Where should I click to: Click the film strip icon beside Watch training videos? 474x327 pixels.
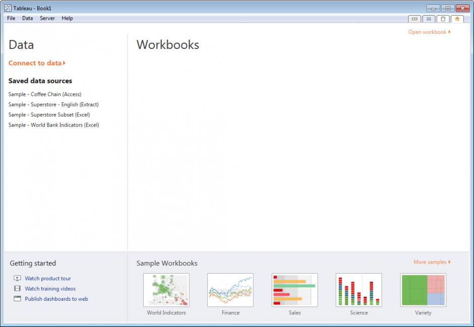click(x=17, y=288)
